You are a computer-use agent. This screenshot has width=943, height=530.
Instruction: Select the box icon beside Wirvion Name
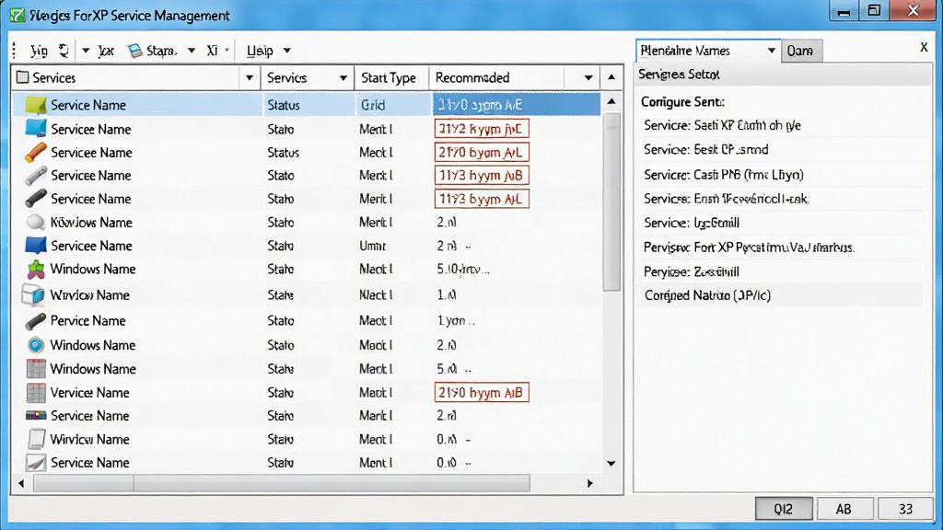pyautogui.click(x=33, y=294)
